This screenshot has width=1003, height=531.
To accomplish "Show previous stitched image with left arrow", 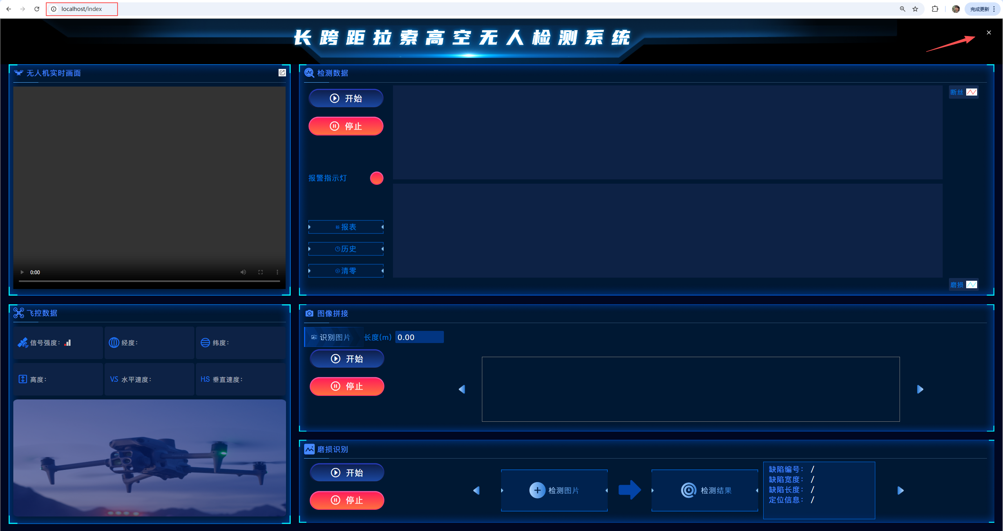I will pos(462,389).
